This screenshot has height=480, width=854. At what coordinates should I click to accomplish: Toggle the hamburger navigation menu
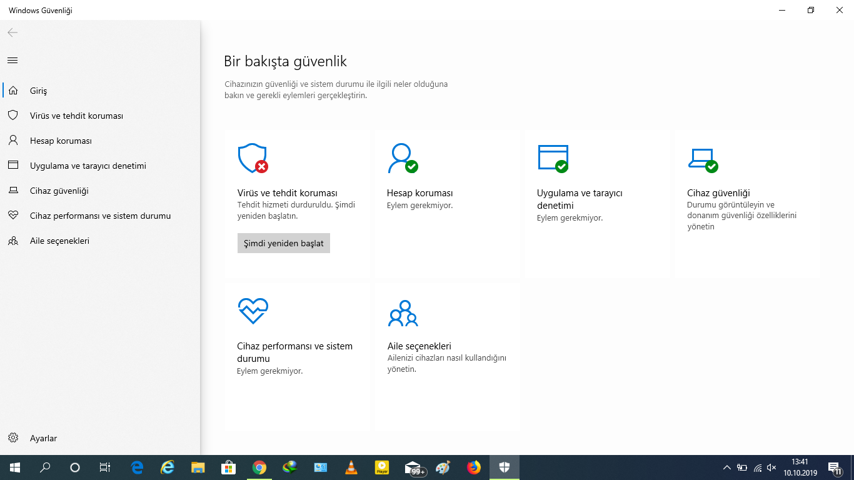[x=13, y=61]
